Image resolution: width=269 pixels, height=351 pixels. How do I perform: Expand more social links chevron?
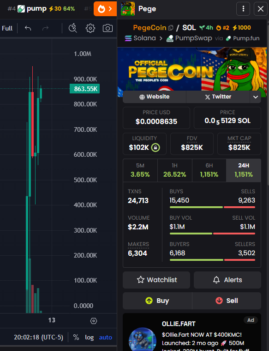coord(255,97)
